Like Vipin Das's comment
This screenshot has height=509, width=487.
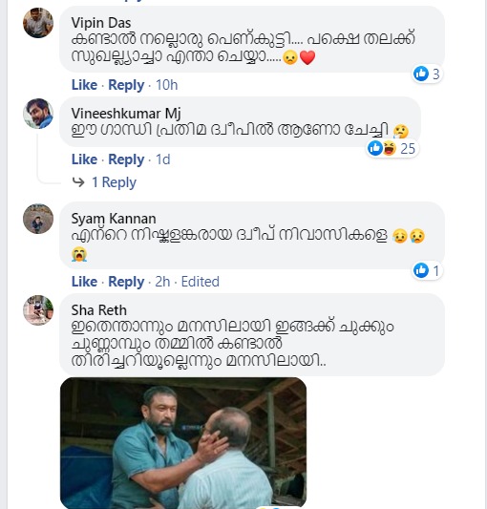coord(84,85)
